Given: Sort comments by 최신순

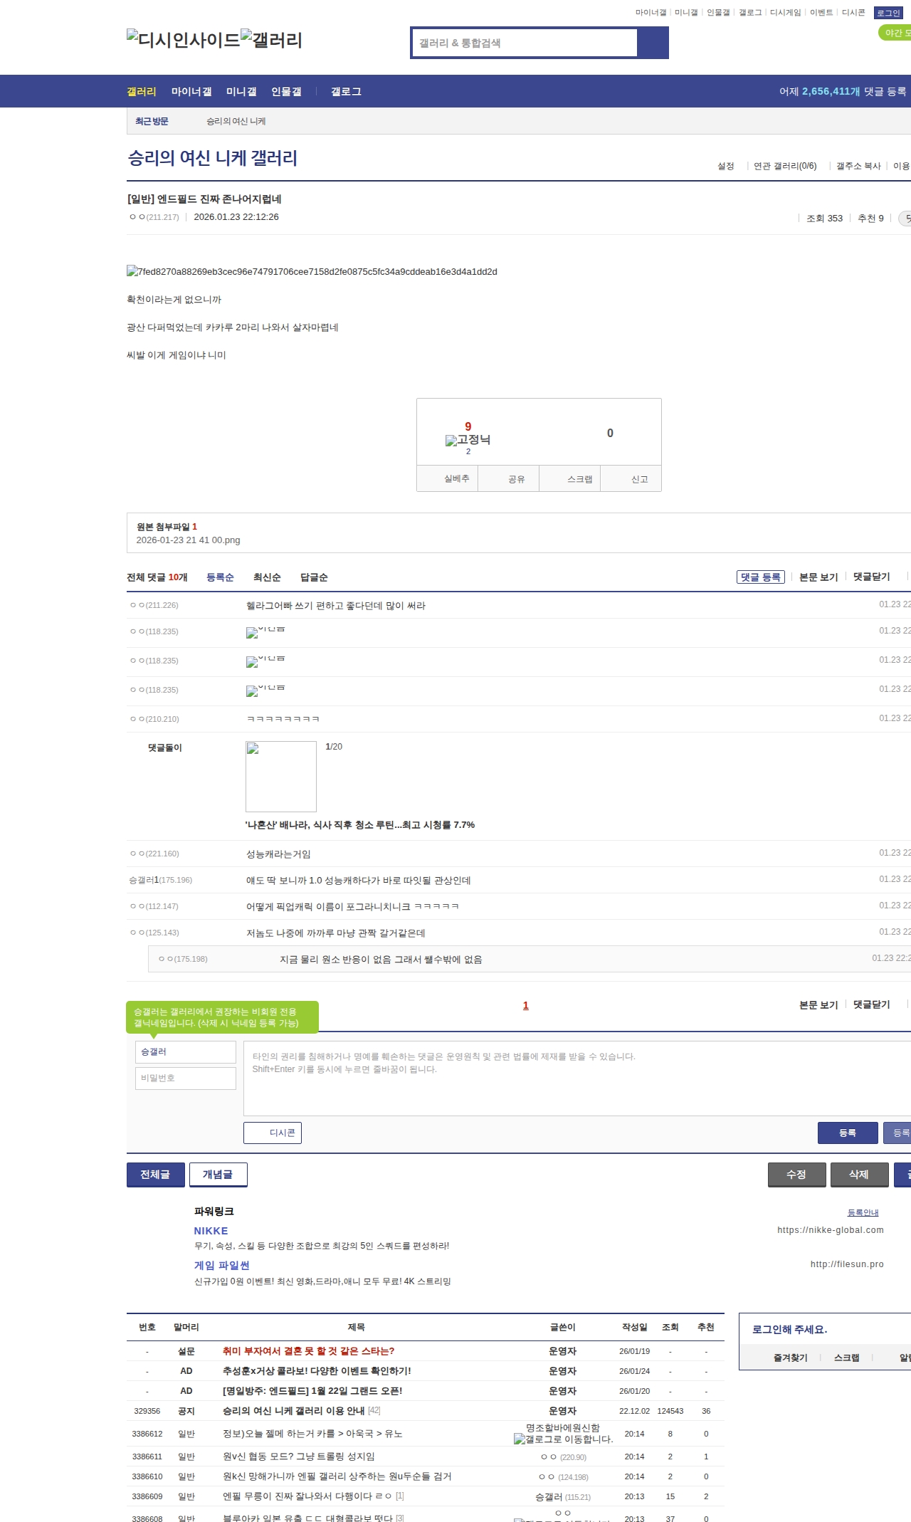Looking at the screenshot, I should (267, 577).
